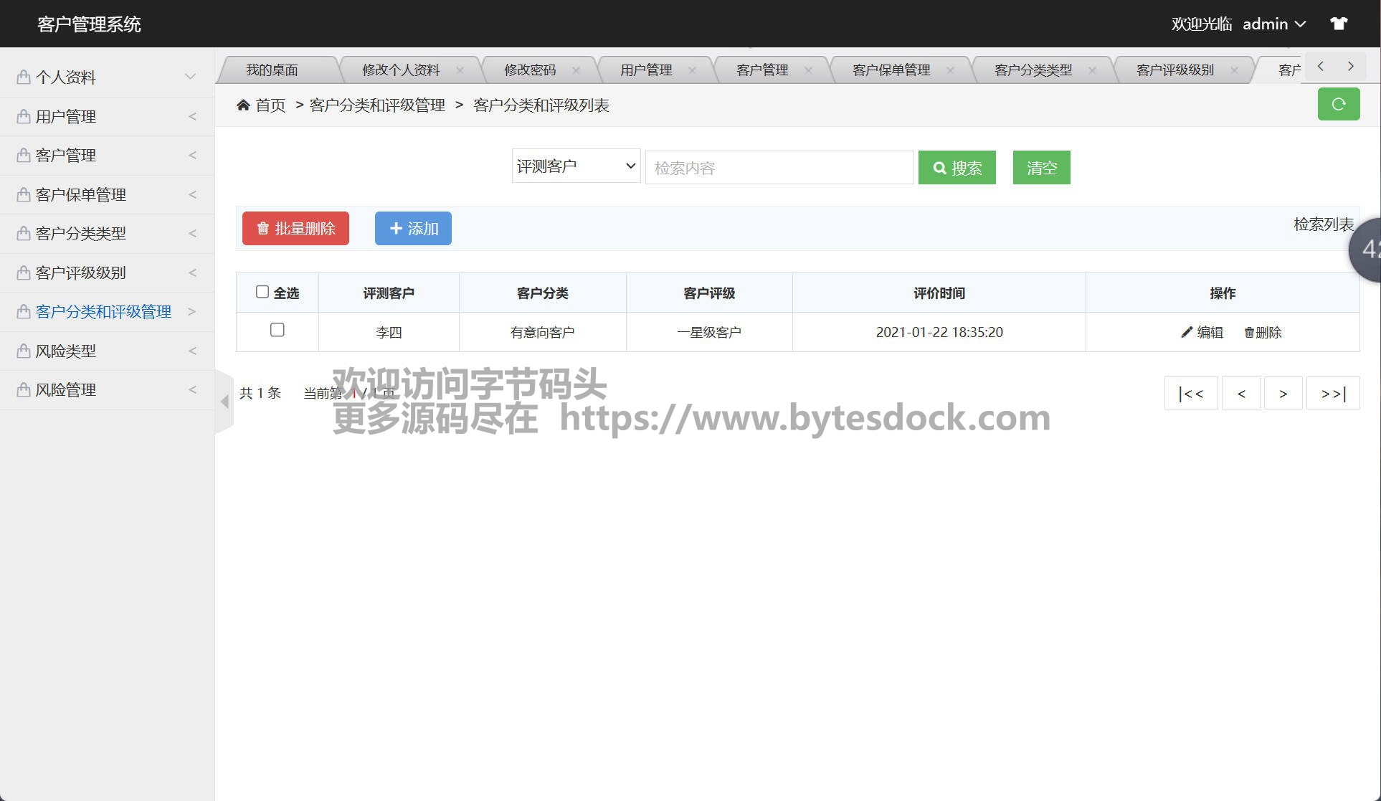Switch to the 客户管理 tab
The height and width of the screenshot is (801, 1381).
[761, 70]
